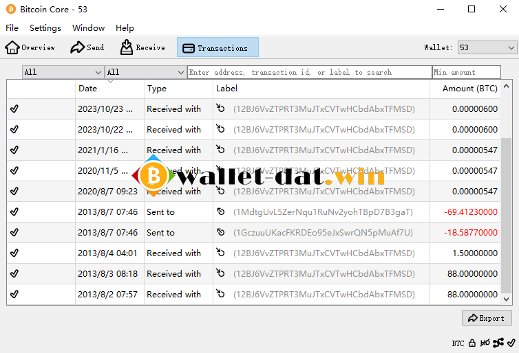The width and height of the screenshot is (519, 353).
Task: Click the confirmed checkmark of the 2023/10/22 transaction
Action: 14,129
